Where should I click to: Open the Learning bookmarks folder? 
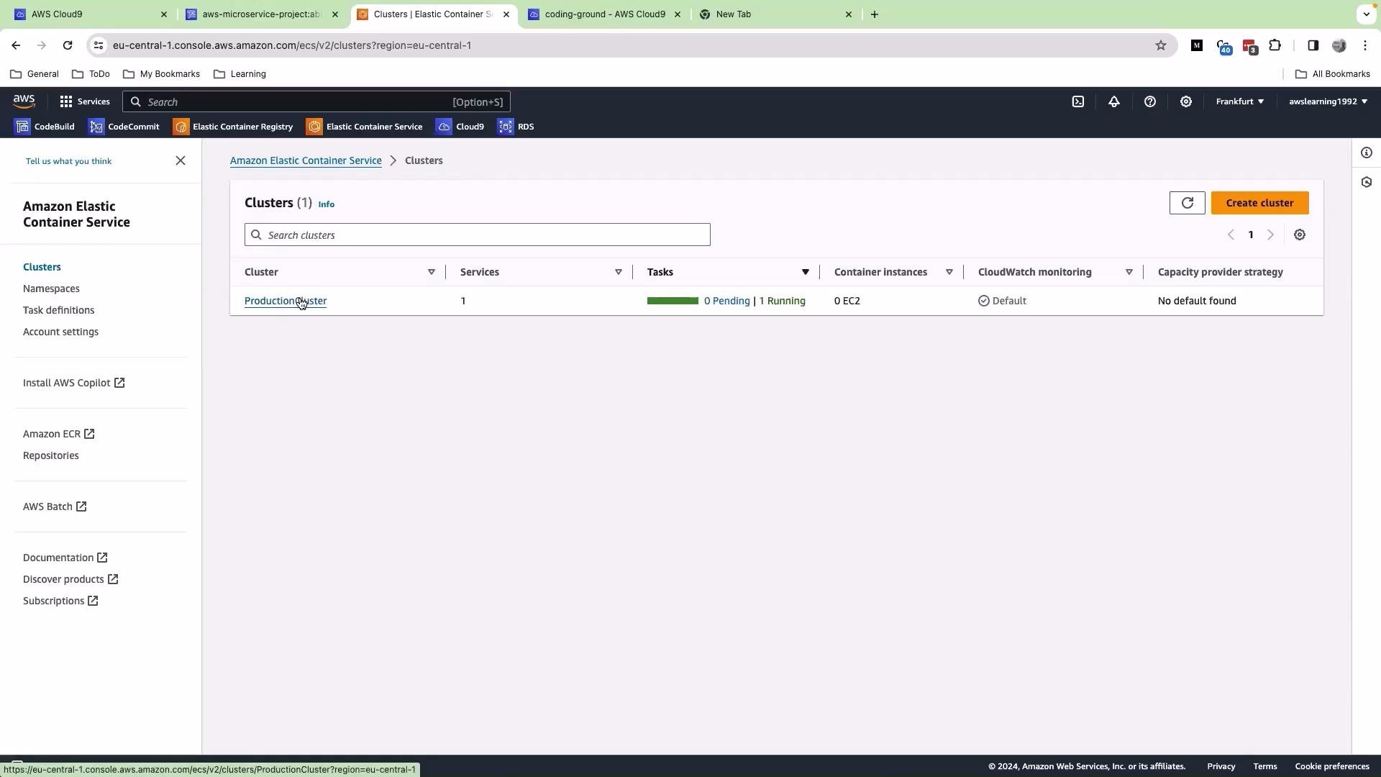[x=240, y=74]
